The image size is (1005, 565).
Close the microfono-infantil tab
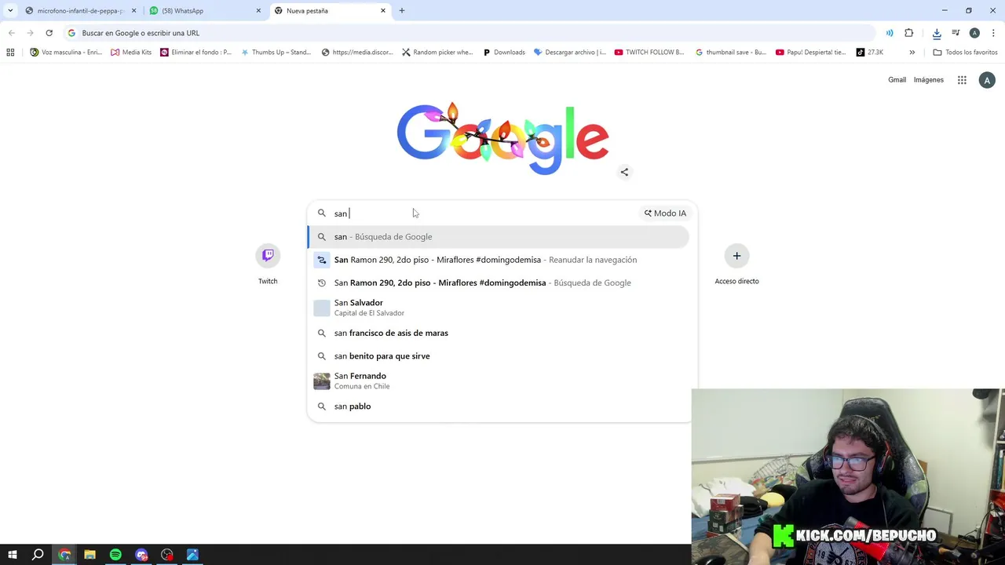pyautogui.click(x=133, y=11)
